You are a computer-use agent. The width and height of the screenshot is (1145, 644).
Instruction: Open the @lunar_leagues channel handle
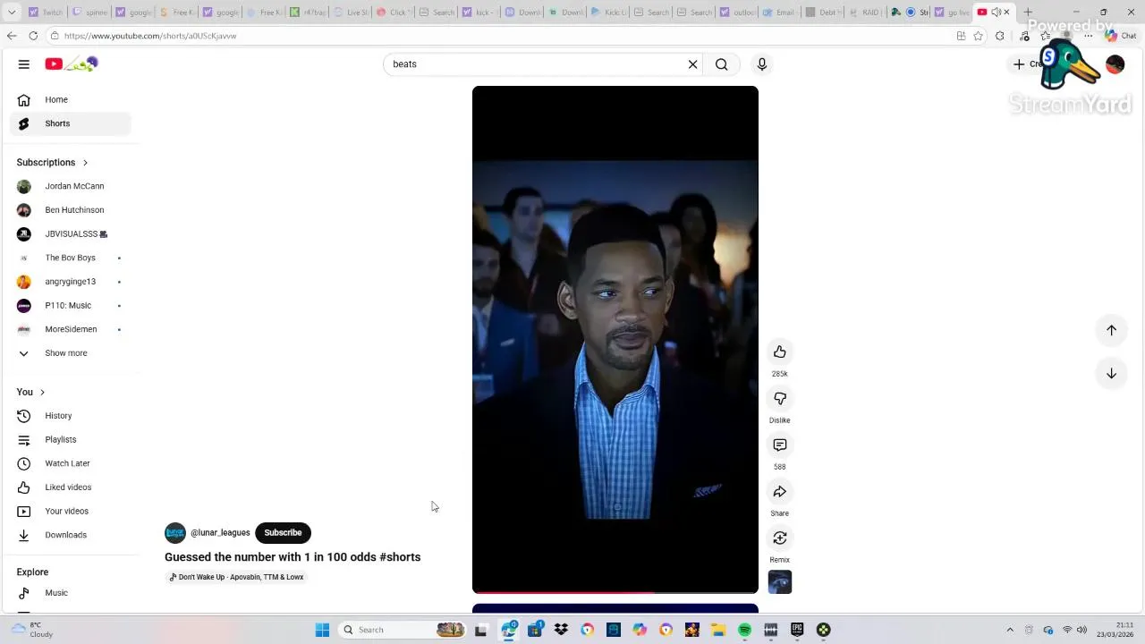(220, 533)
